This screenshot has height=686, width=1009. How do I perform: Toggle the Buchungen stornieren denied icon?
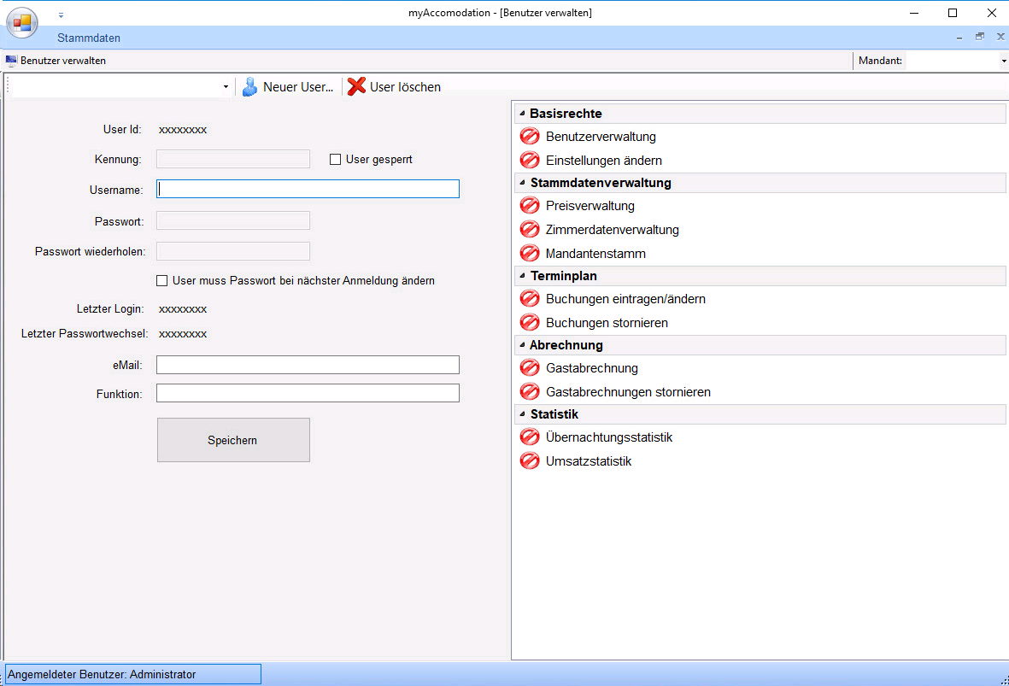pyautogui.click(x=530, y=322)
